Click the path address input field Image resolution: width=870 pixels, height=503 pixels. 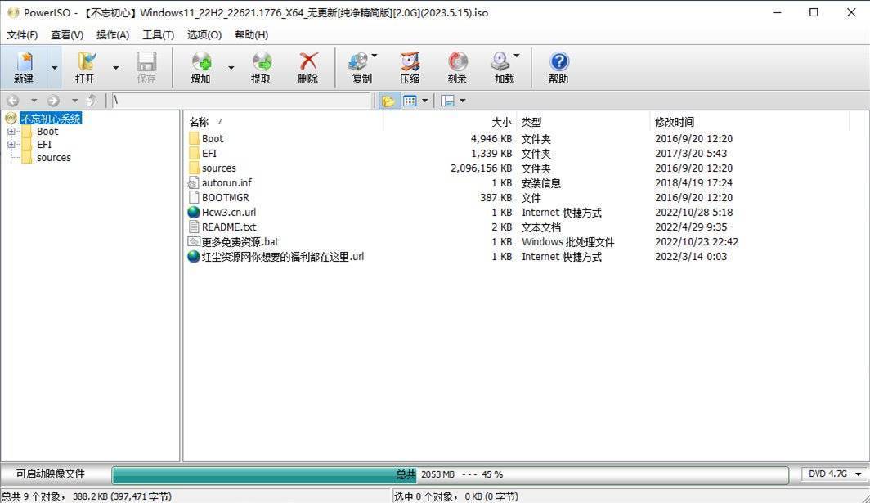click(240, 101)
